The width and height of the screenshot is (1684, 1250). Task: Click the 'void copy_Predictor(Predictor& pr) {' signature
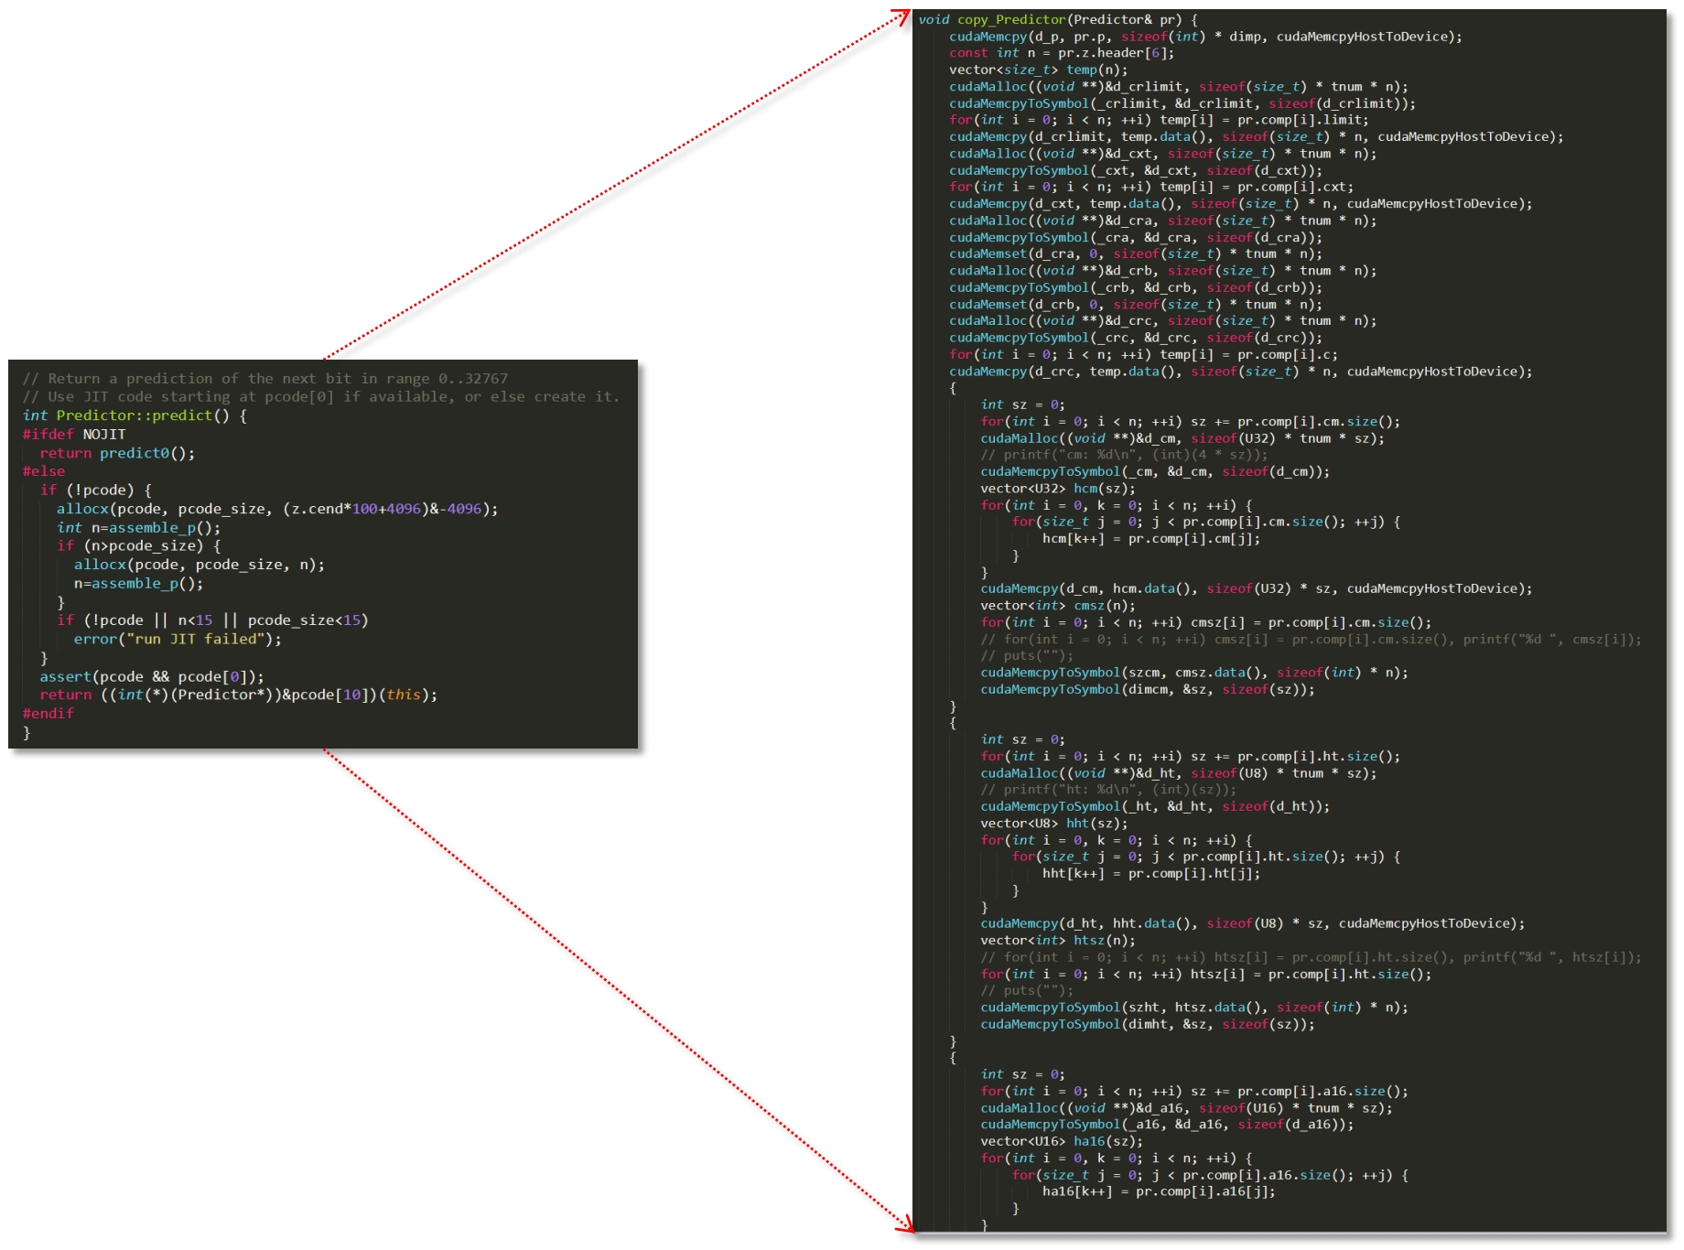(x=1058, y=19)
